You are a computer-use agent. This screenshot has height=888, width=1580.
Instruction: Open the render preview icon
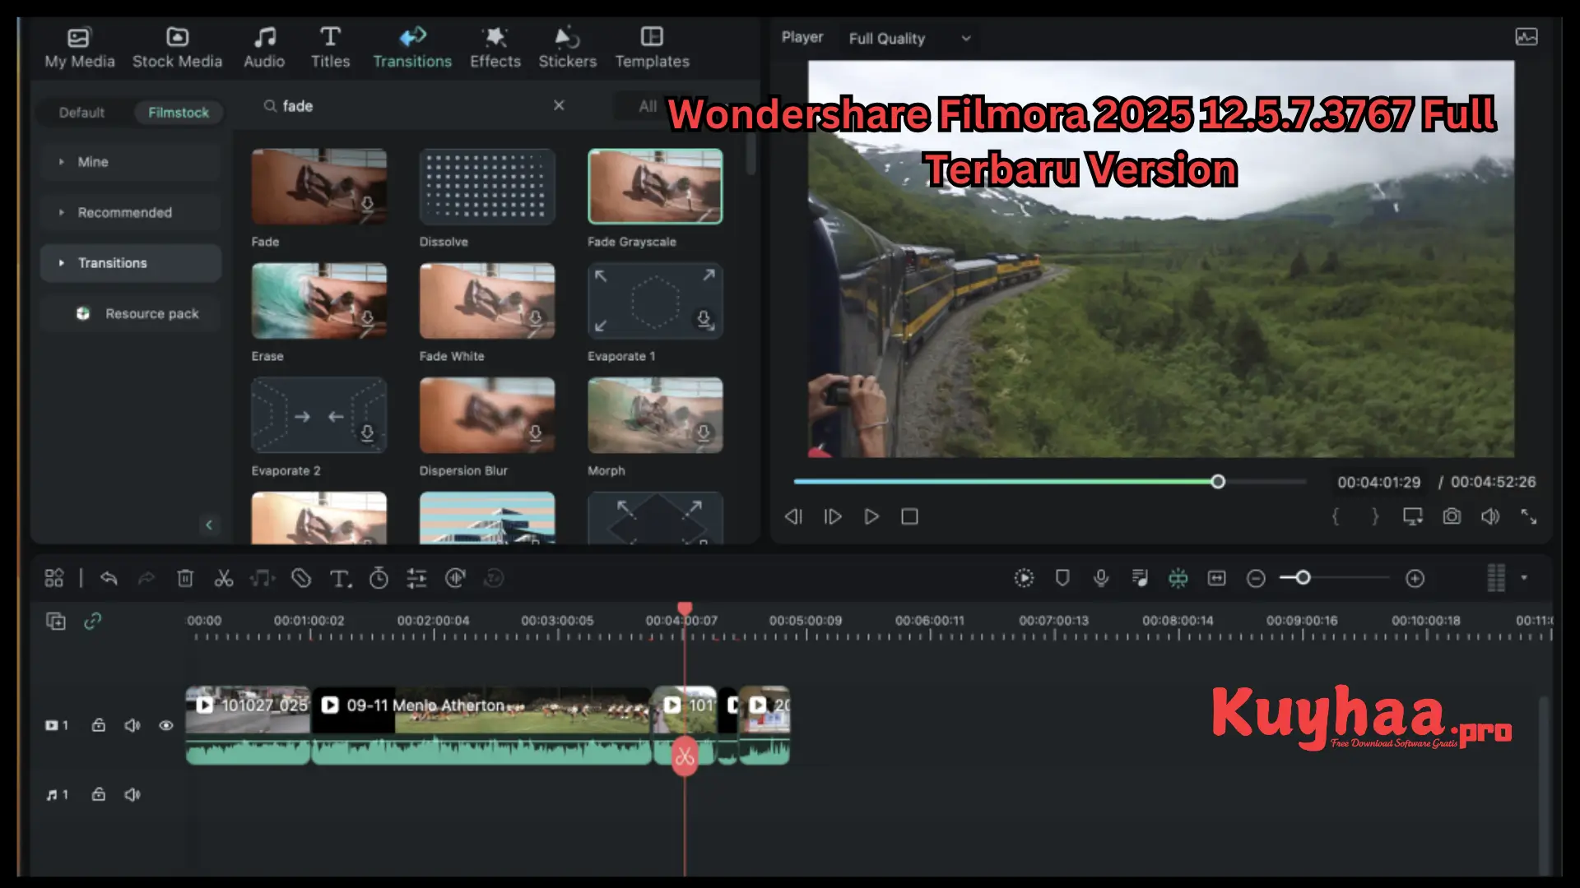[x=1024, y=578]
